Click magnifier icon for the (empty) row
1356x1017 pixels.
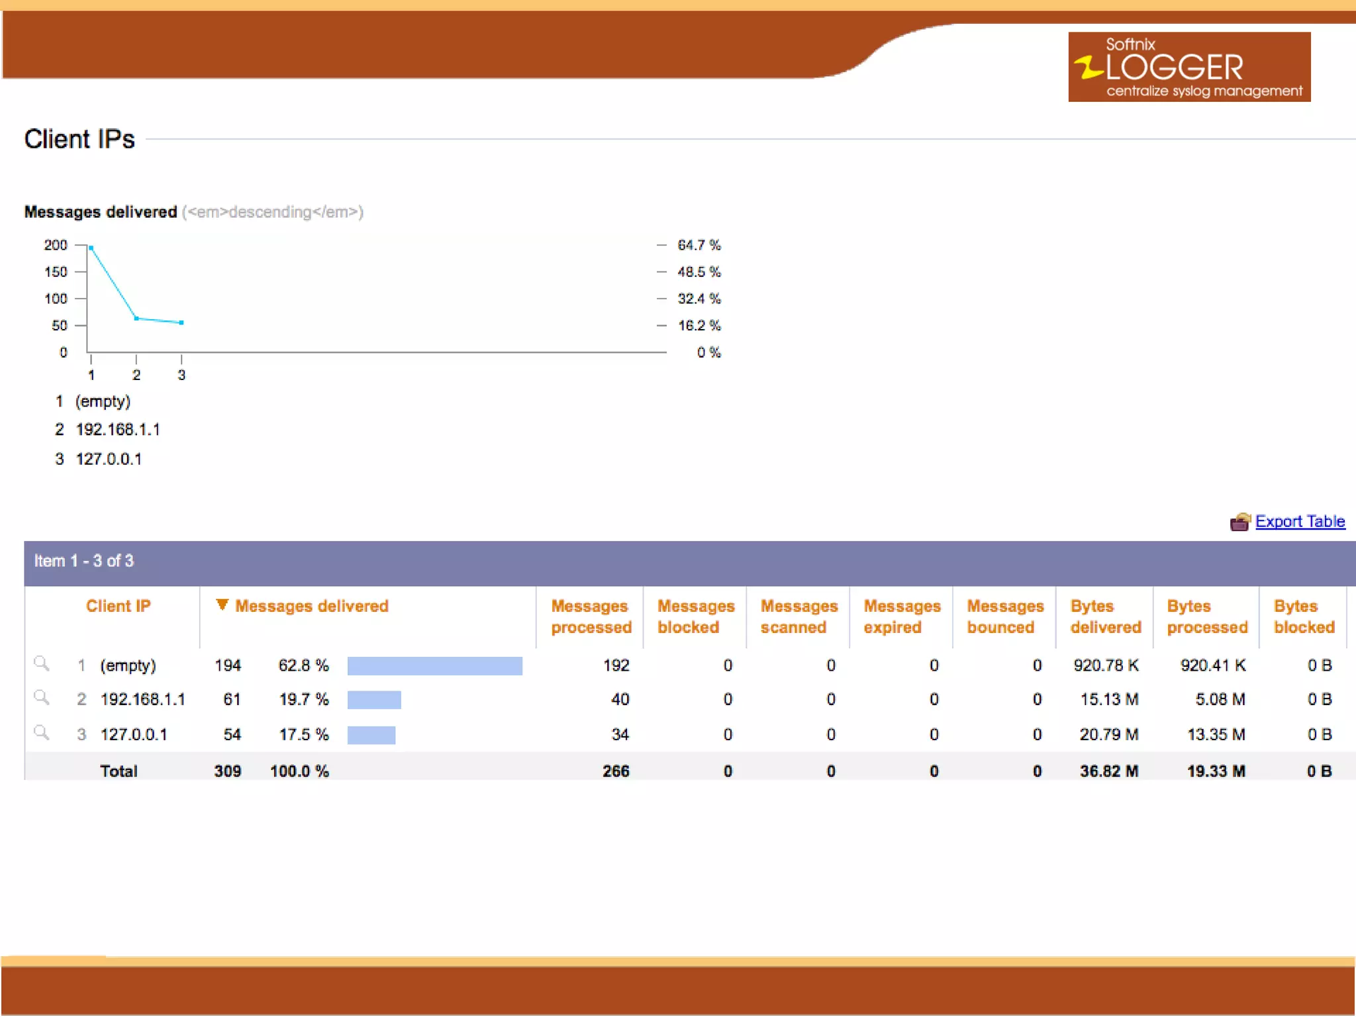41,663
